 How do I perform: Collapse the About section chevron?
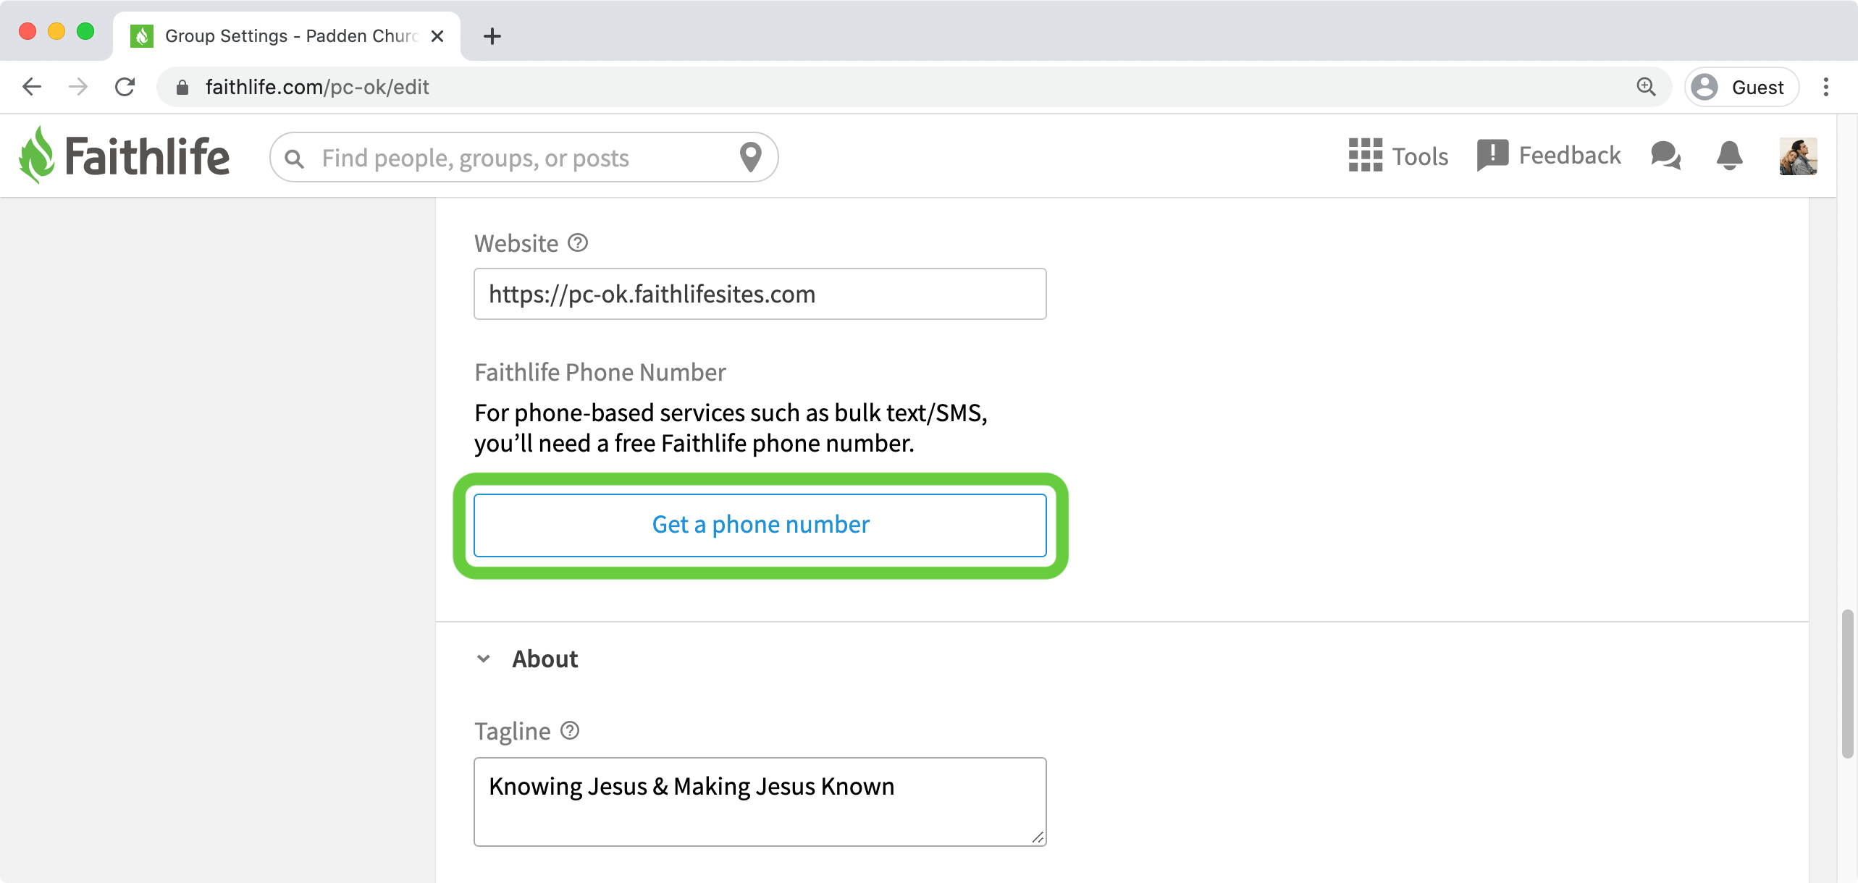click(484, 659)
